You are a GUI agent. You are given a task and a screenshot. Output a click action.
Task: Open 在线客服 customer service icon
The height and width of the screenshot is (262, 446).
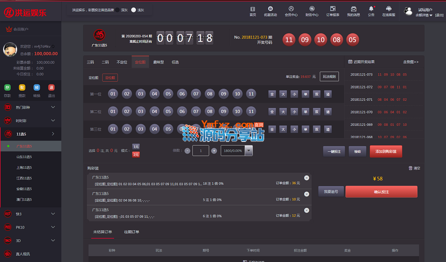point(388,9)
